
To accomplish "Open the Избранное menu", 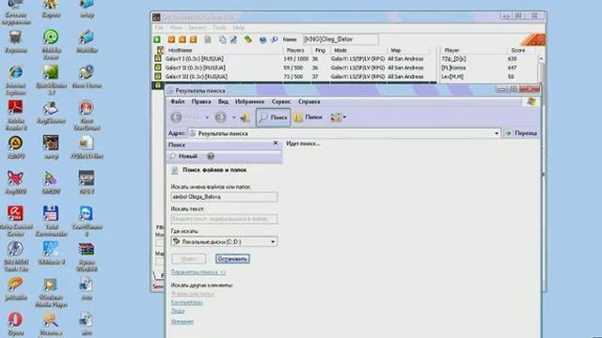I will tap(249, 101).
